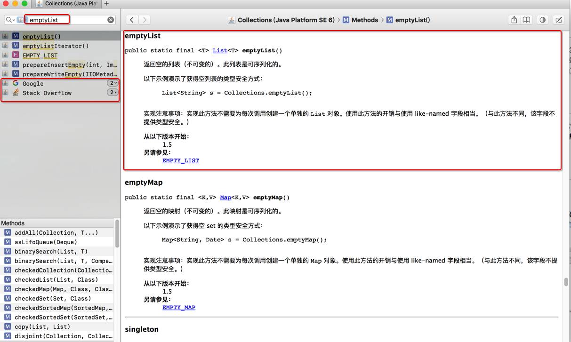Expand the Stack Overflow results count dropdown
This screenshot has height=342, width=571.
click(113, 93)
